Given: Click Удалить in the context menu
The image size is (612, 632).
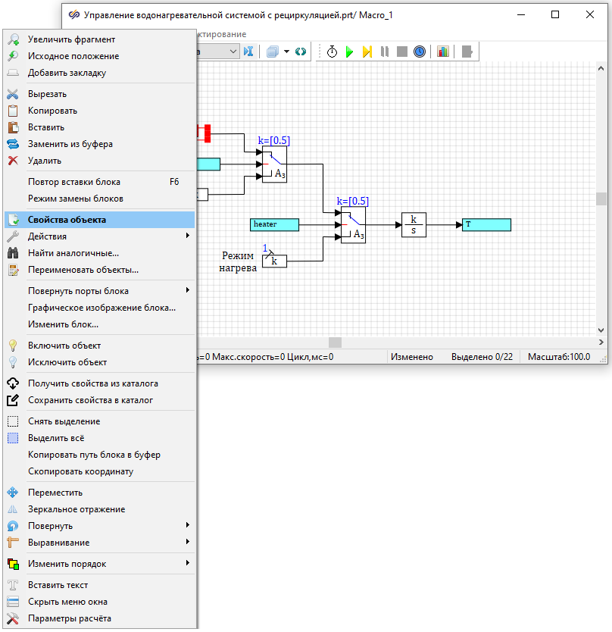Looking at the screenshot, I should pos(45,161).
